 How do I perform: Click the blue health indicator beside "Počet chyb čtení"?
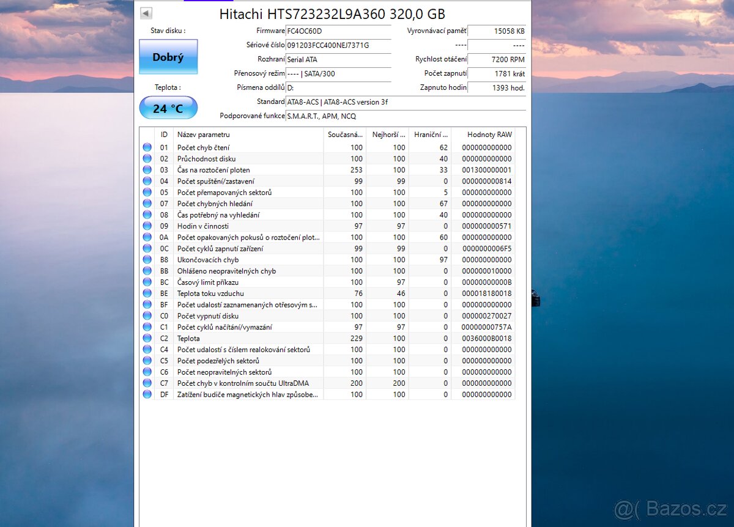(147, 147)
